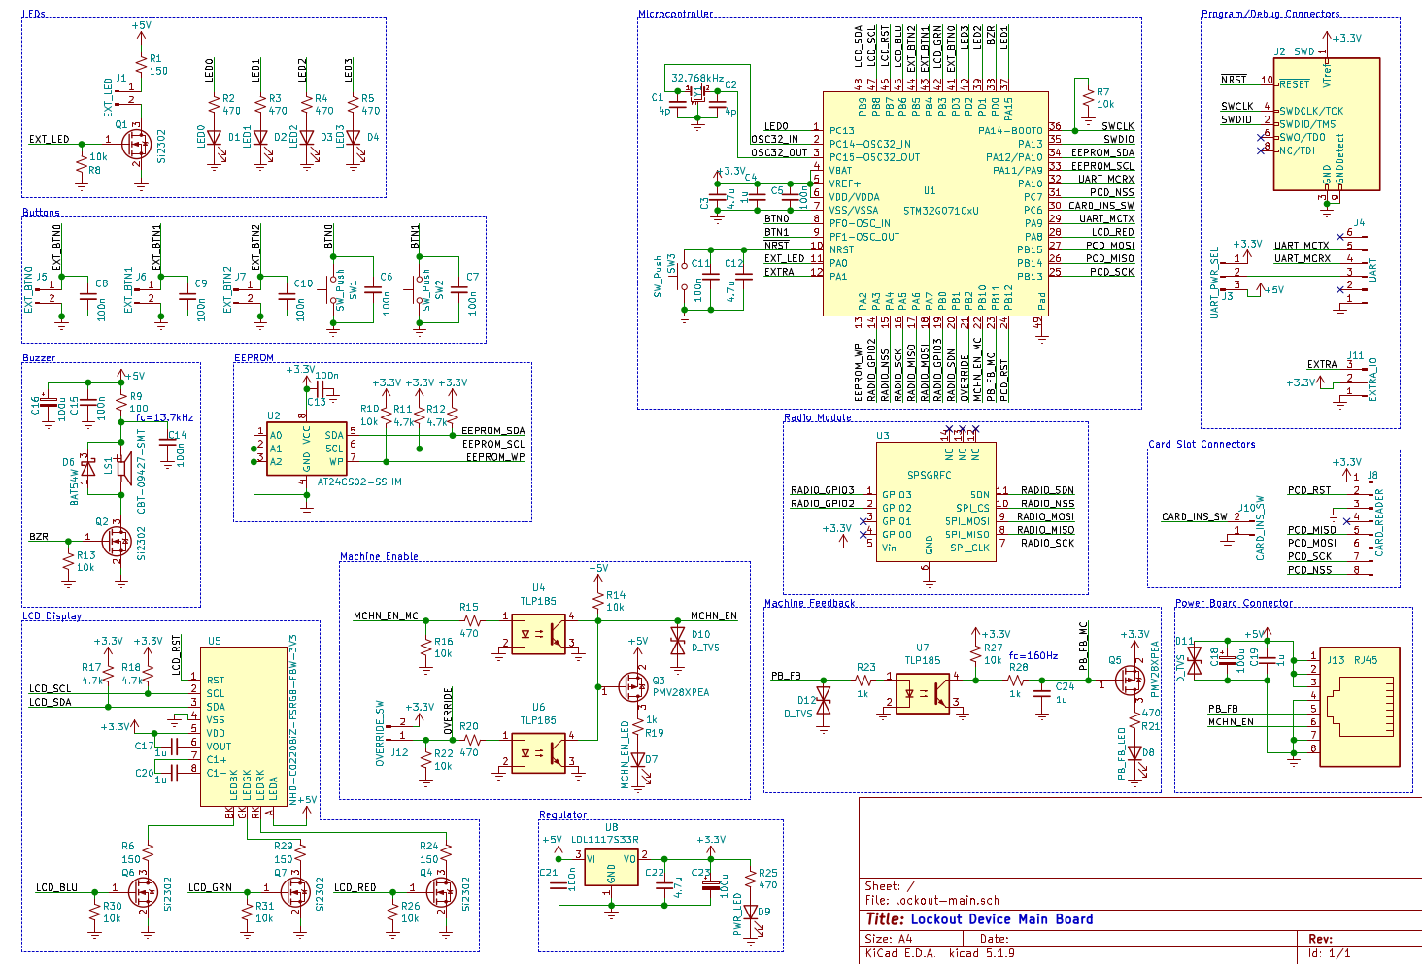
Task: Select the 32.768kHz crystal symbol
Action: point(695,90)
